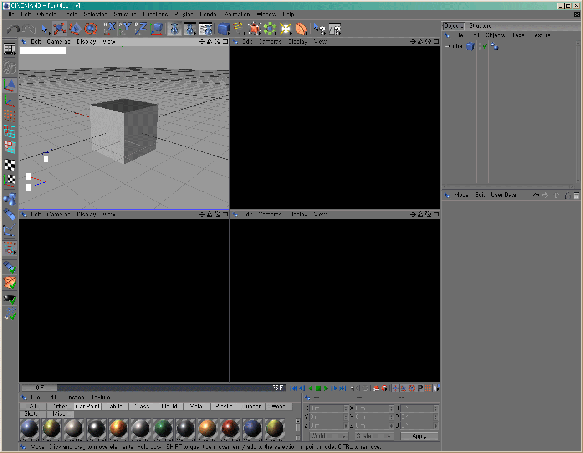
Task: Show Car Paint materials category
Action: click(87, 407)
